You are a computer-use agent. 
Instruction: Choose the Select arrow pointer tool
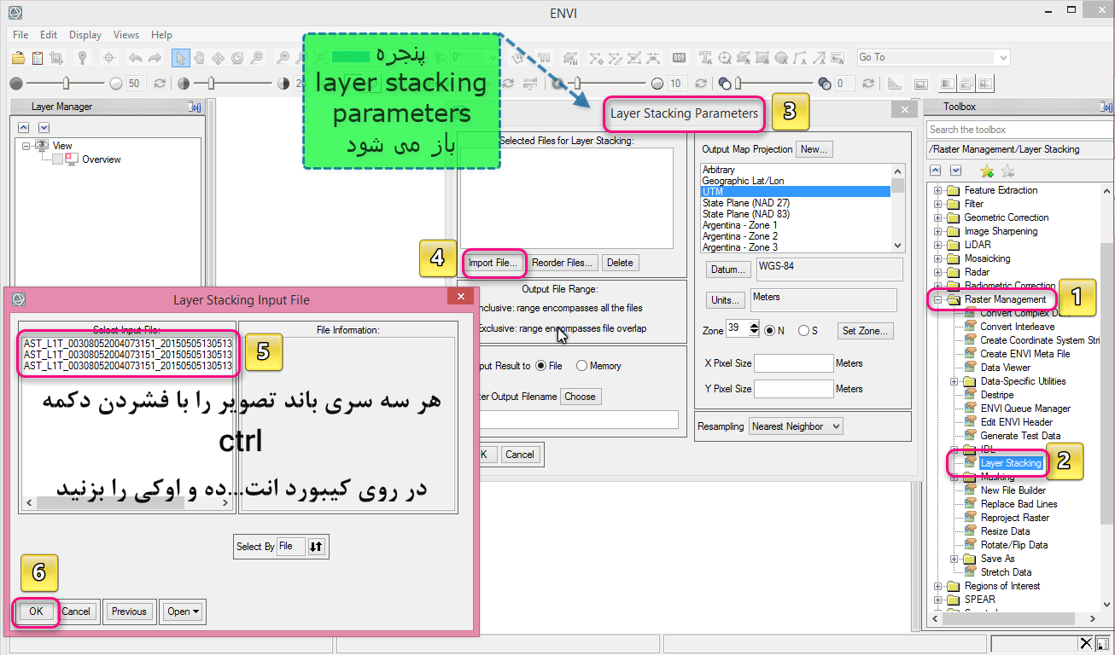tap(180, 58)
